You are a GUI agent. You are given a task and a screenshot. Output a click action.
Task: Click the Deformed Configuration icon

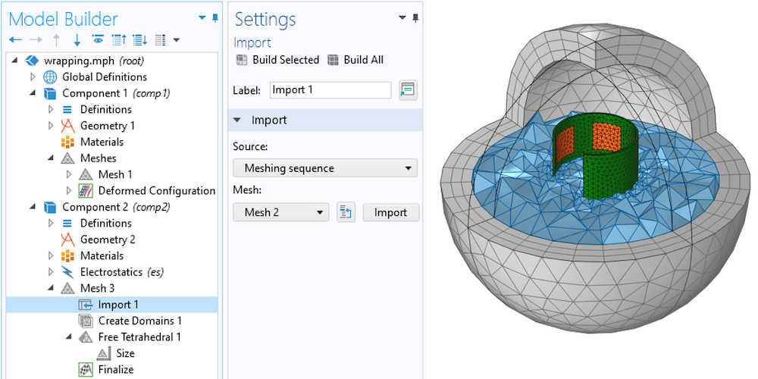point(86,190)
